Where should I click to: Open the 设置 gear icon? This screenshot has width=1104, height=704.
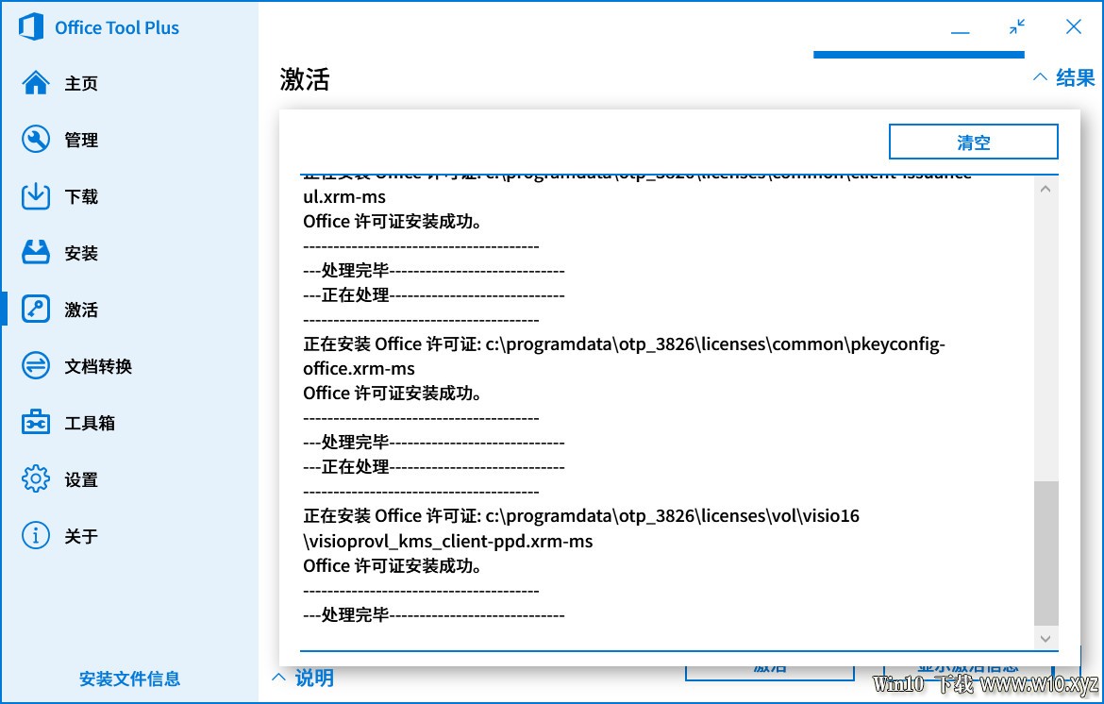[x=36, y=479]
